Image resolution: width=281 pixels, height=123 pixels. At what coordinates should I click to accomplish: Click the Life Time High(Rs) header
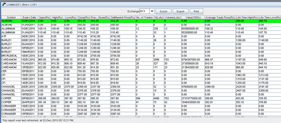(x=246, y=18)
